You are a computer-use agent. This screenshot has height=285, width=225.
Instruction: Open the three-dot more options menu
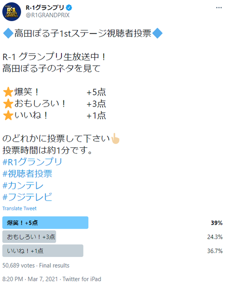pos(219,8)
